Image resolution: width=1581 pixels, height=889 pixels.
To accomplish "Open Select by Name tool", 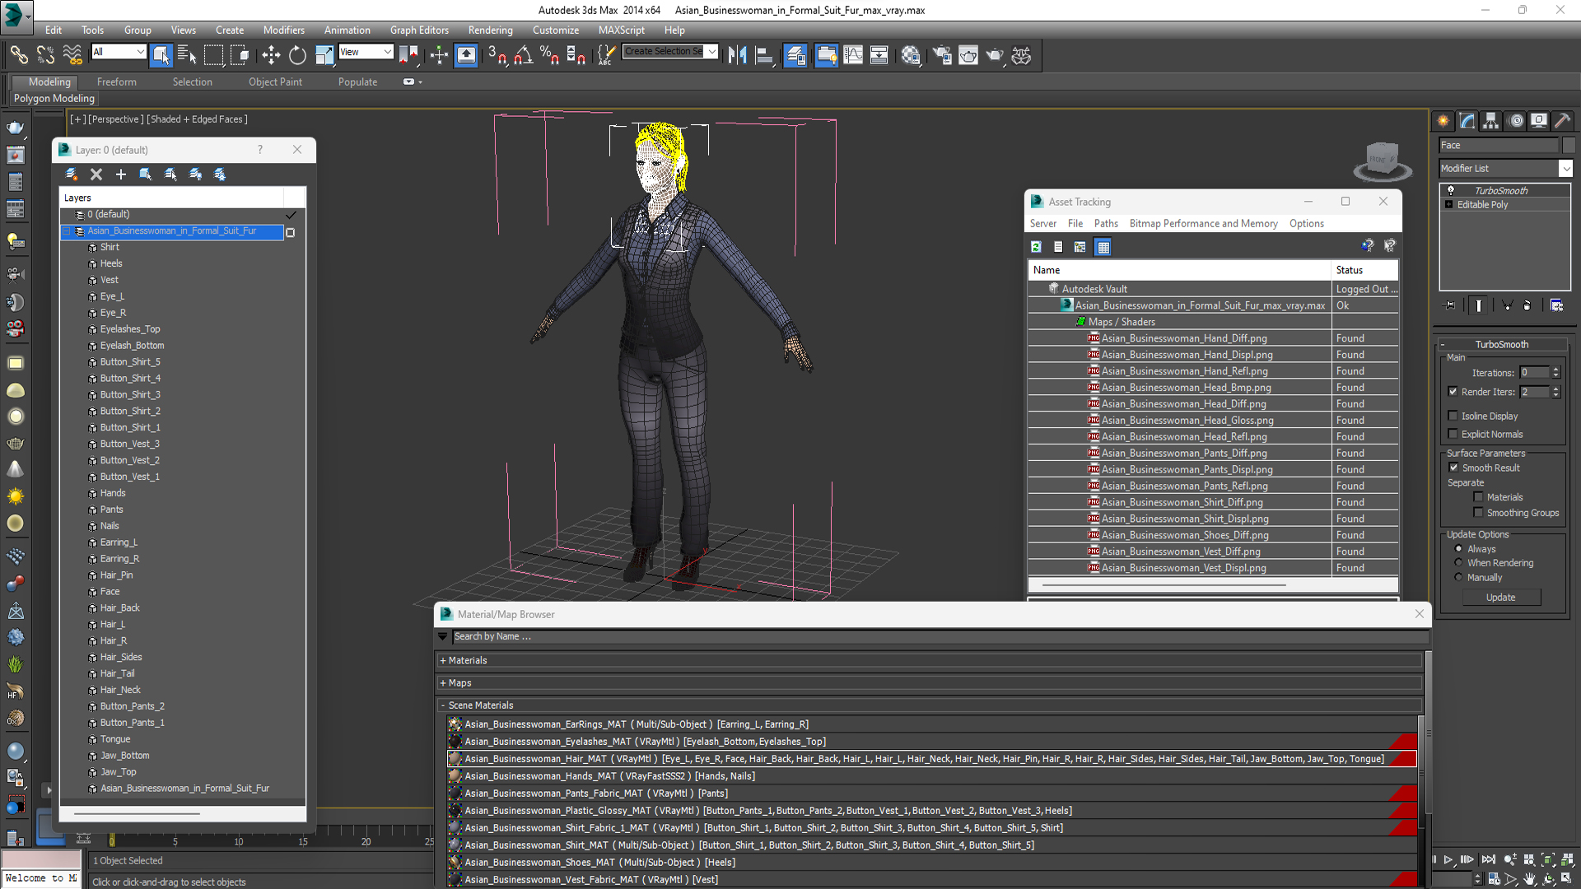I will click(x=187, y=55).
